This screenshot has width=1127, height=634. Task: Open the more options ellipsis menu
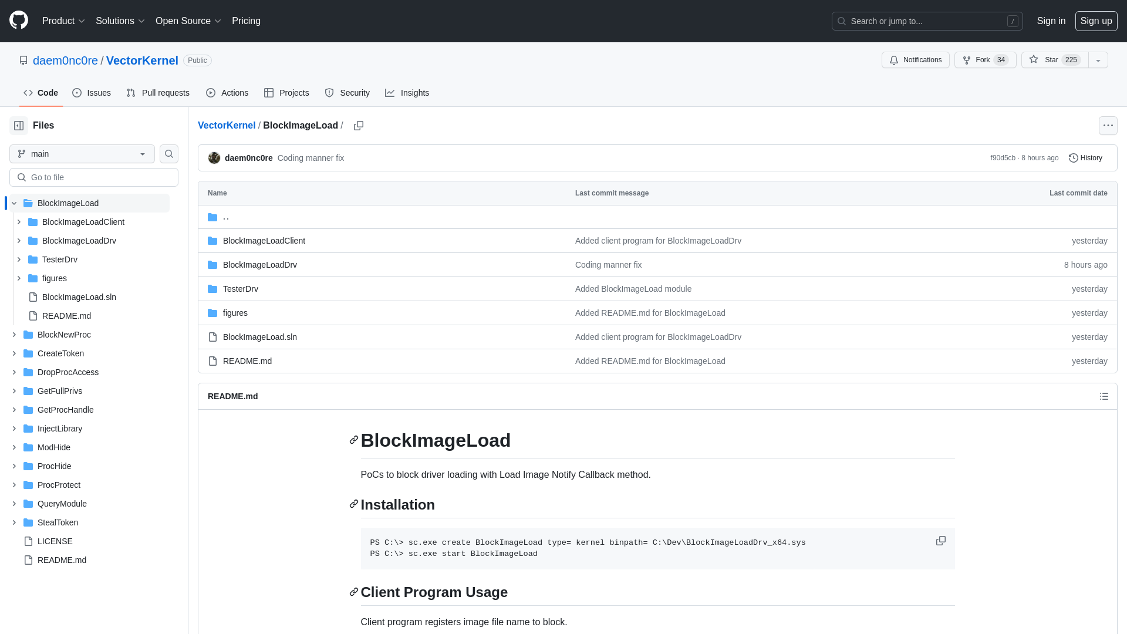pos(1108,126)
